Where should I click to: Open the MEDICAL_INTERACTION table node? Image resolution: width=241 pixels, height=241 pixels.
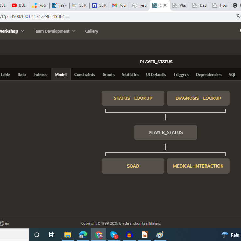[198, 166]
